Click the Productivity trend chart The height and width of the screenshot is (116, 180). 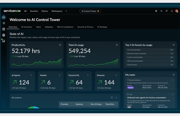[x=36, y=62]
